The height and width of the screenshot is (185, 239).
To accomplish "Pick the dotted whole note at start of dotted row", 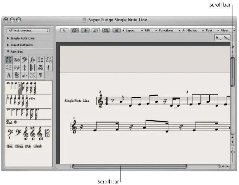I will coord(8,110).
